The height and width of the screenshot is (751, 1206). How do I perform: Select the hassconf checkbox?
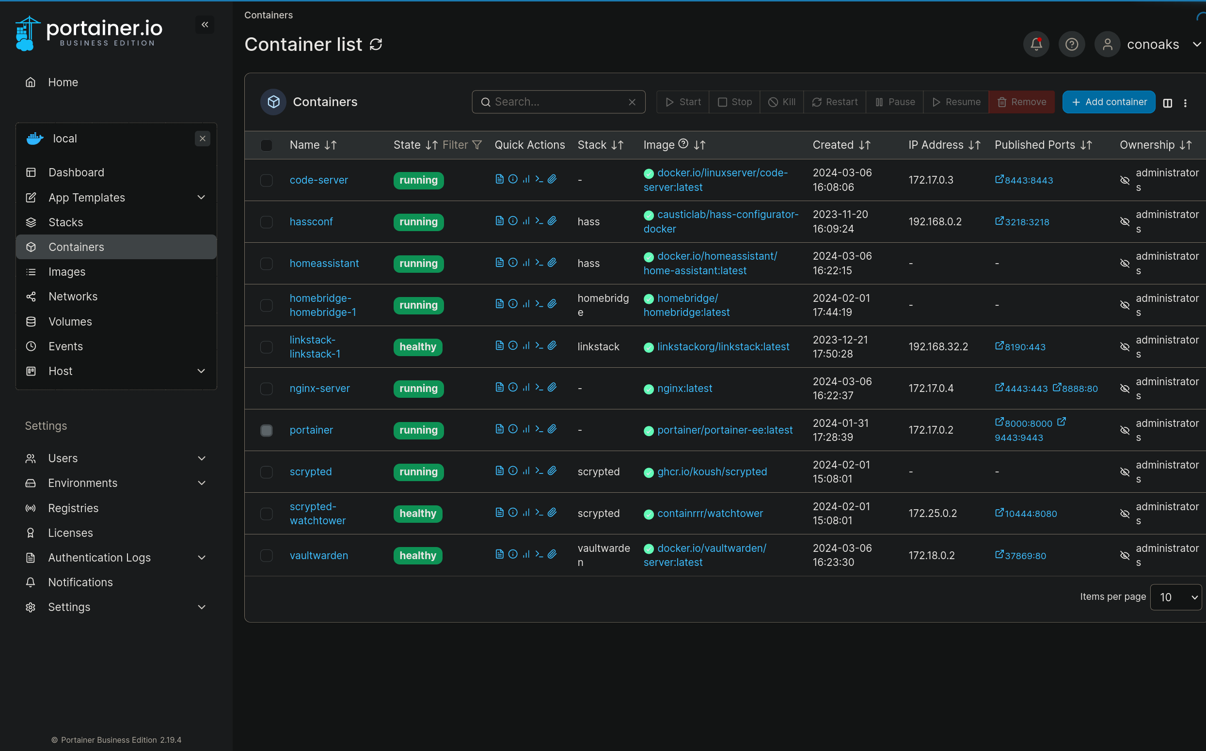266,221
